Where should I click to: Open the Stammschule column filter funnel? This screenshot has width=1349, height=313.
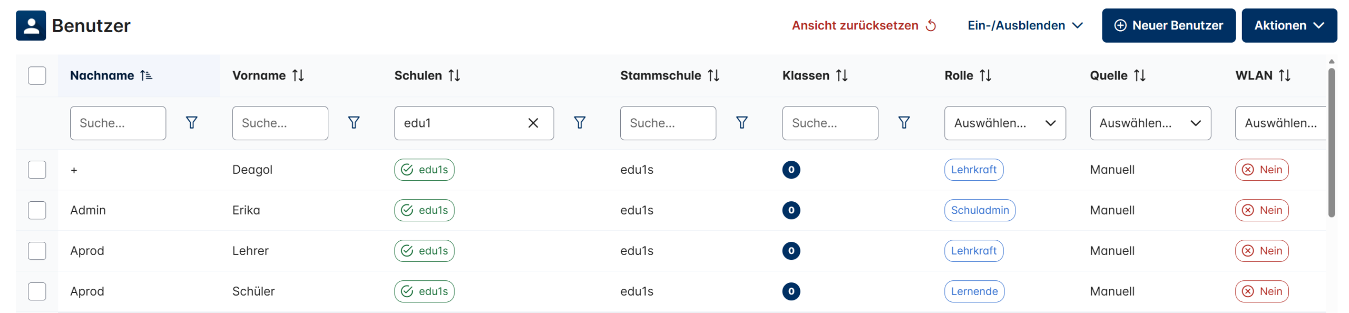click(741, 123)
